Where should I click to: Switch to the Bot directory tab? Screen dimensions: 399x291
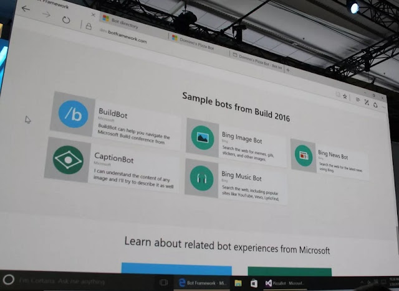tap(125, 24)
